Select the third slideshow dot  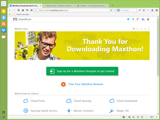pyautogui.click(x=141, y=29)
